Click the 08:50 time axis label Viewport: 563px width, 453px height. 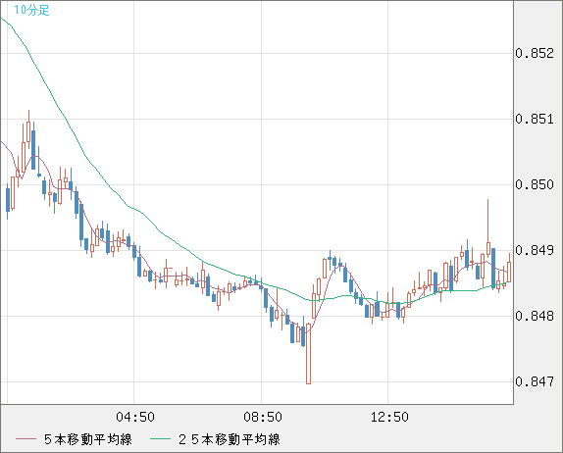point(263,417)
